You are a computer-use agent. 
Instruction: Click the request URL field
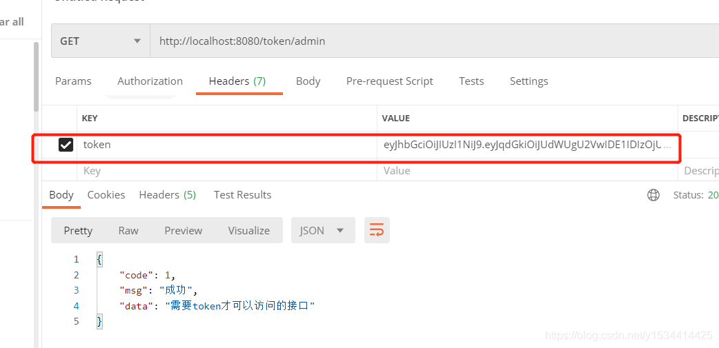(x=434, y=41)
